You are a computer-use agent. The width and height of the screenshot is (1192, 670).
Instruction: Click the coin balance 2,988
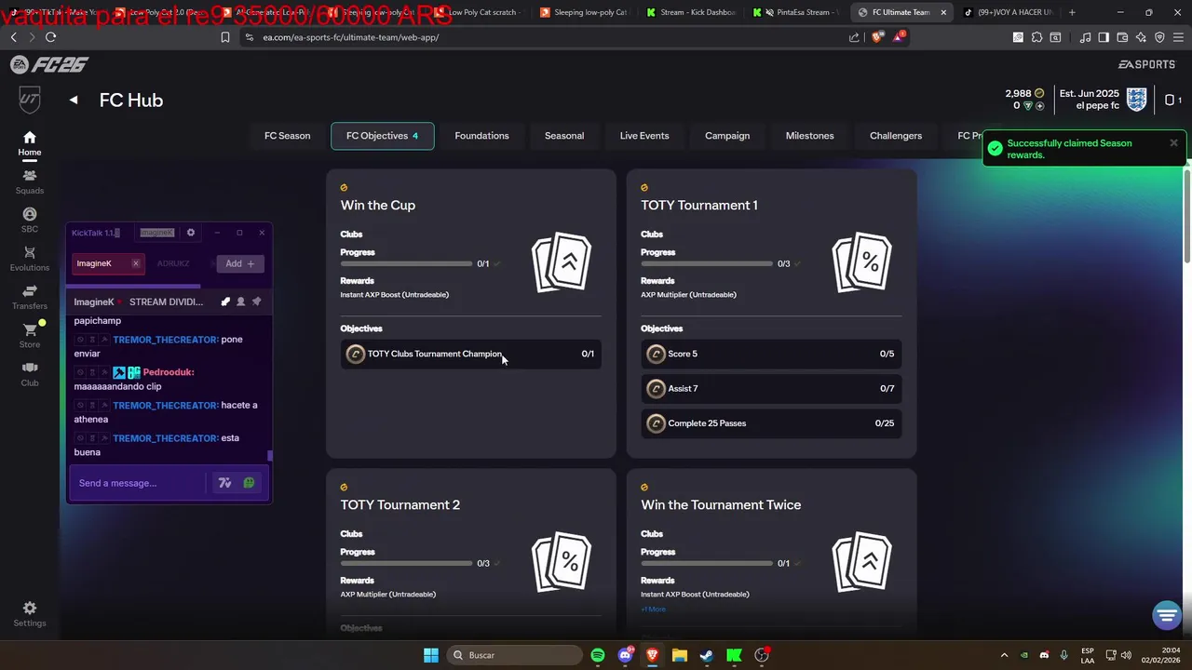pos(1024,93)
